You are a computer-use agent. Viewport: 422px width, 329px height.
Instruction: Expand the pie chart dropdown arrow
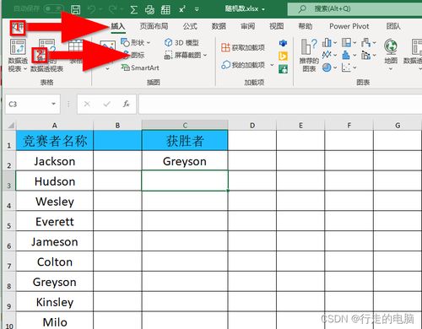pyautogui.click(x=335, y=67)
